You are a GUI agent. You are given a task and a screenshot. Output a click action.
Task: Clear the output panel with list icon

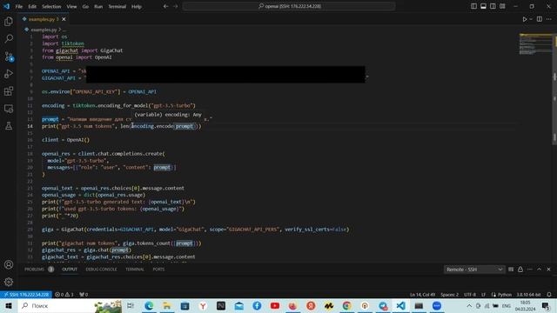pos(511,270)
